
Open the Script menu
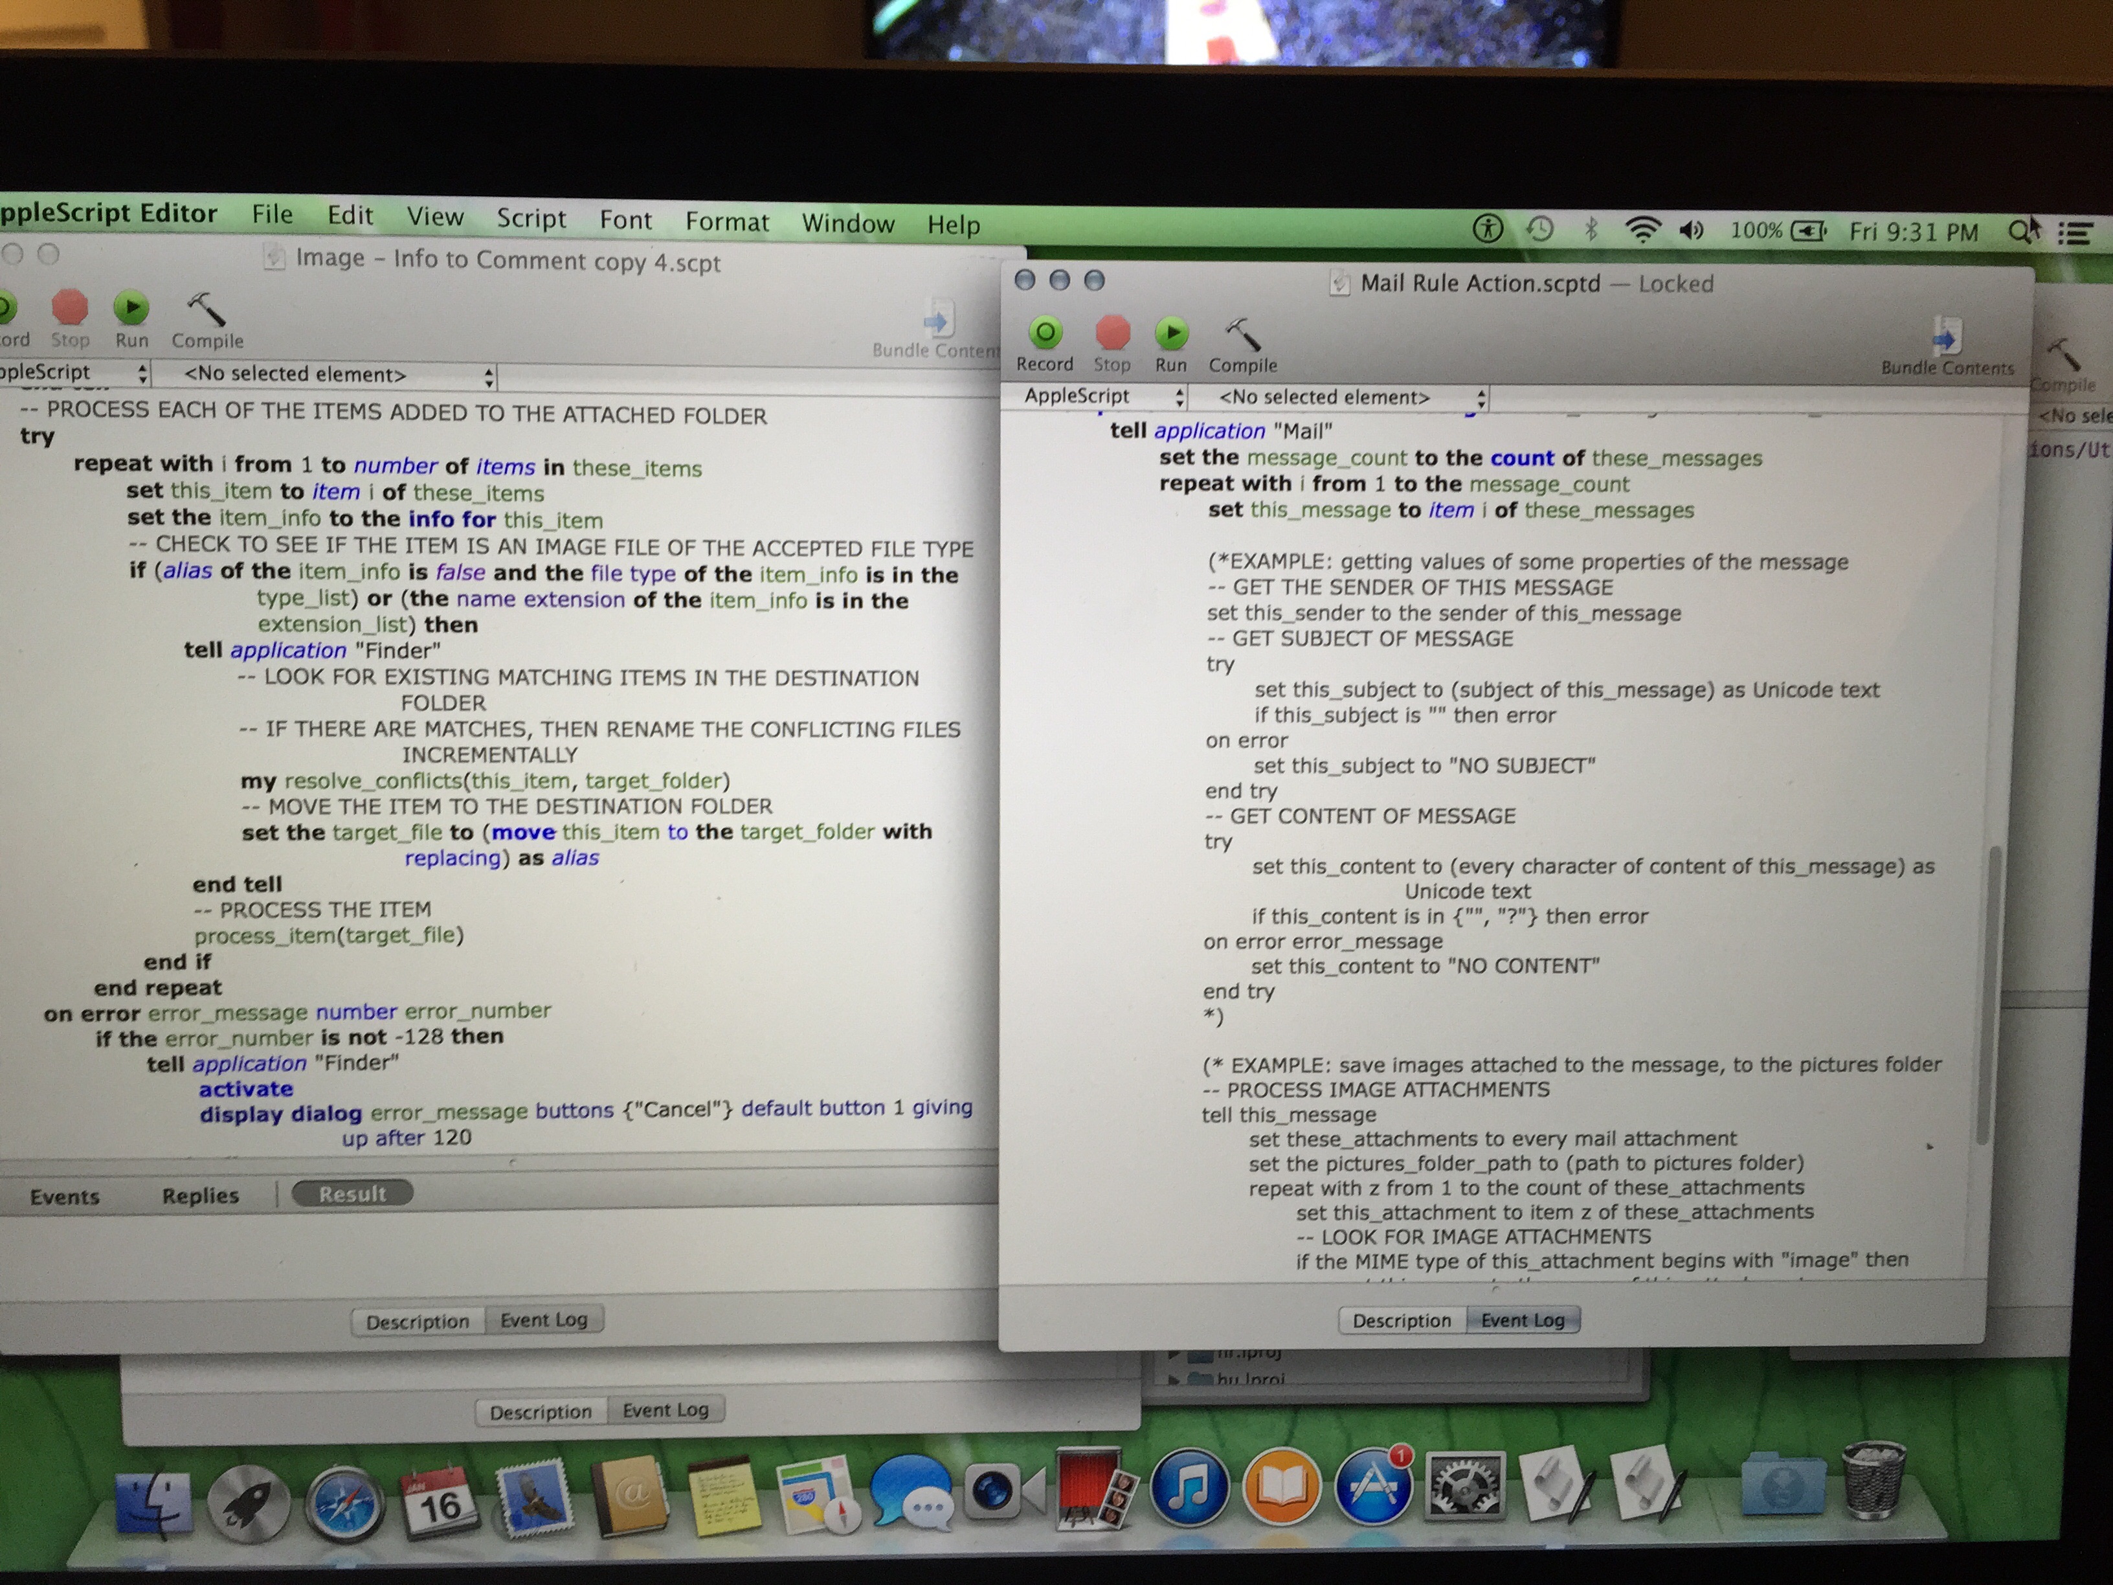tap(531, 218)
